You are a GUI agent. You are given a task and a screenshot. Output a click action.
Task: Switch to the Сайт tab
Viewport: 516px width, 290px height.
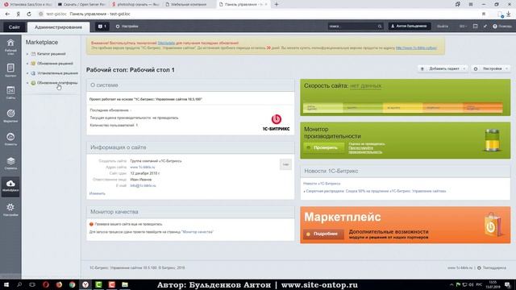point(15,27)
